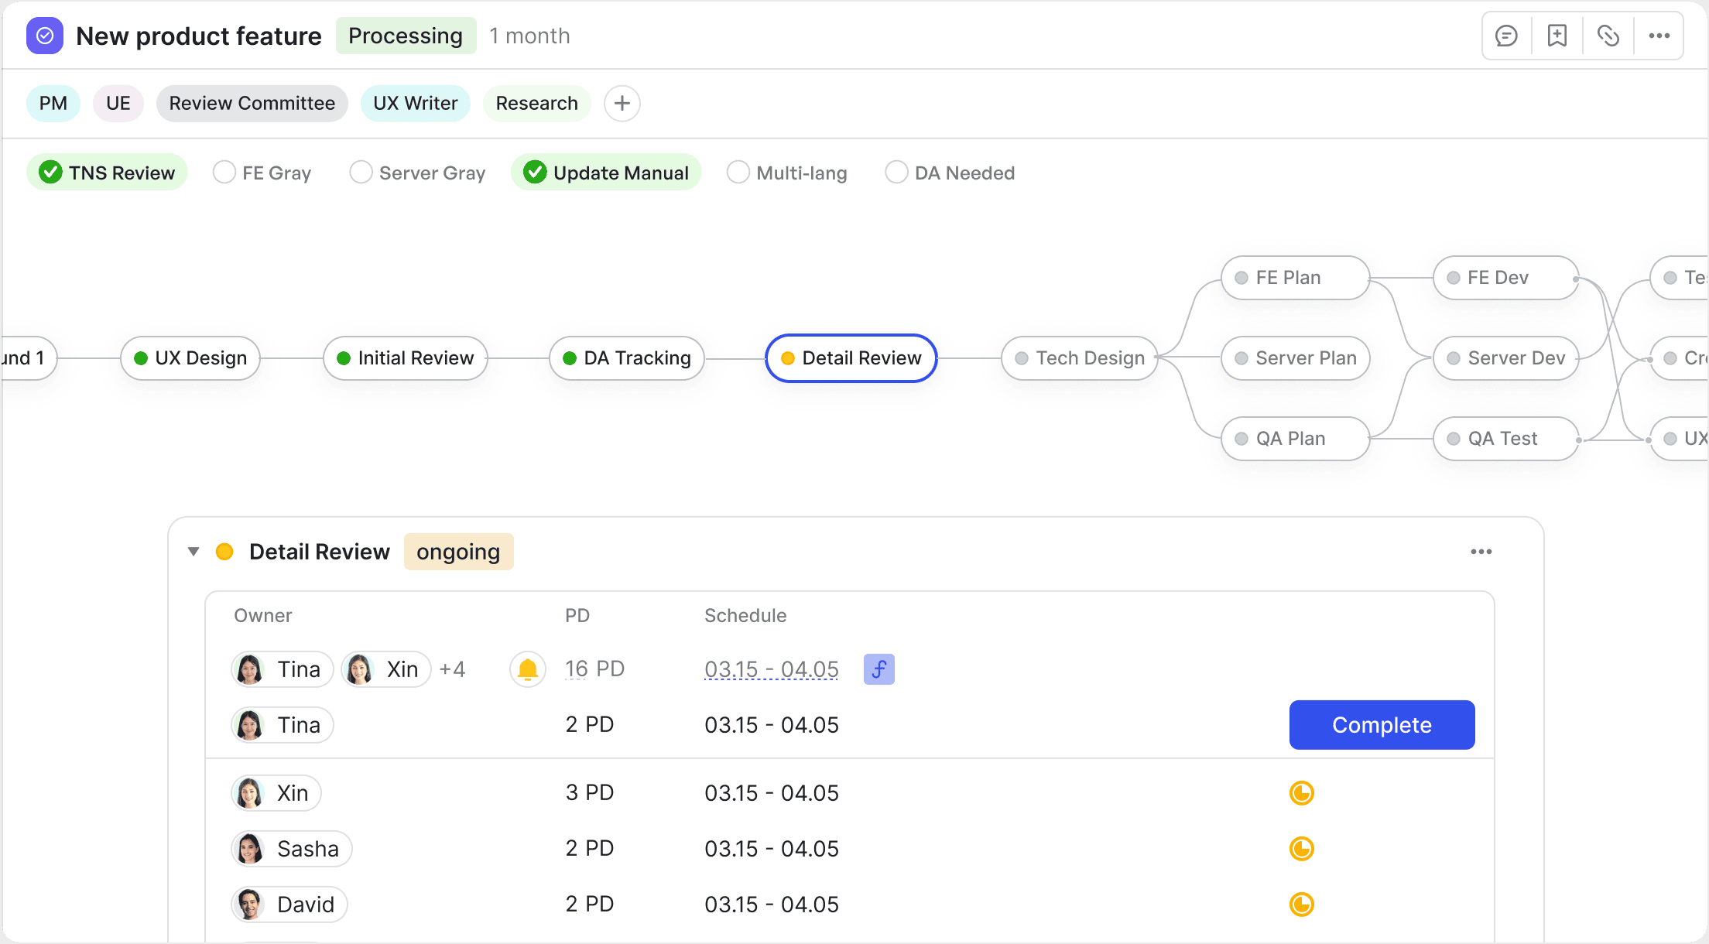This screenshot has height=944, width=1709.
Task: Check the DA Needed option
Action: pyautogui.click(x=896, y=172)
